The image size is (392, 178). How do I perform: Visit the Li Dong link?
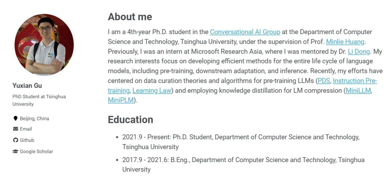point(359,51)
